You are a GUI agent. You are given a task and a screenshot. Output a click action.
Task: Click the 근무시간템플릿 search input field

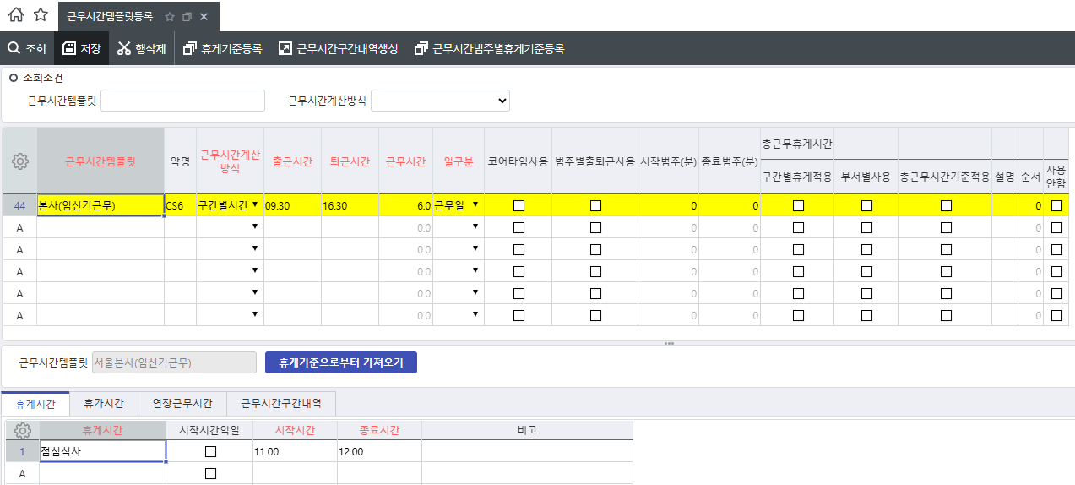(182, 101)
